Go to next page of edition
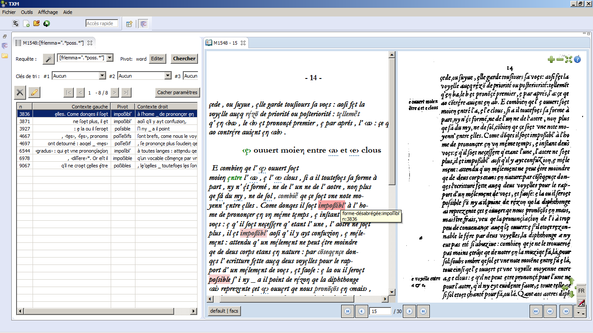Image resolution: width=593 pixels, height=333 pixels. click(409, 311)
